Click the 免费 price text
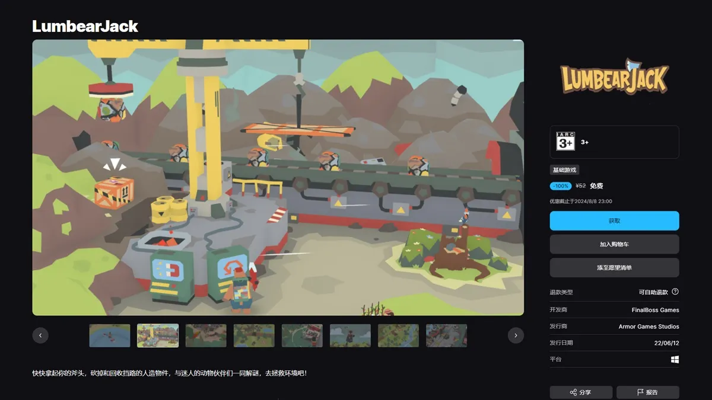Viewport: 712px width, 400px height. (x=596, y=186)
